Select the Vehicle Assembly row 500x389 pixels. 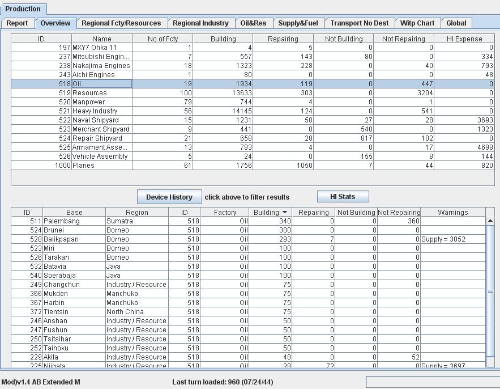pos(253,156)
